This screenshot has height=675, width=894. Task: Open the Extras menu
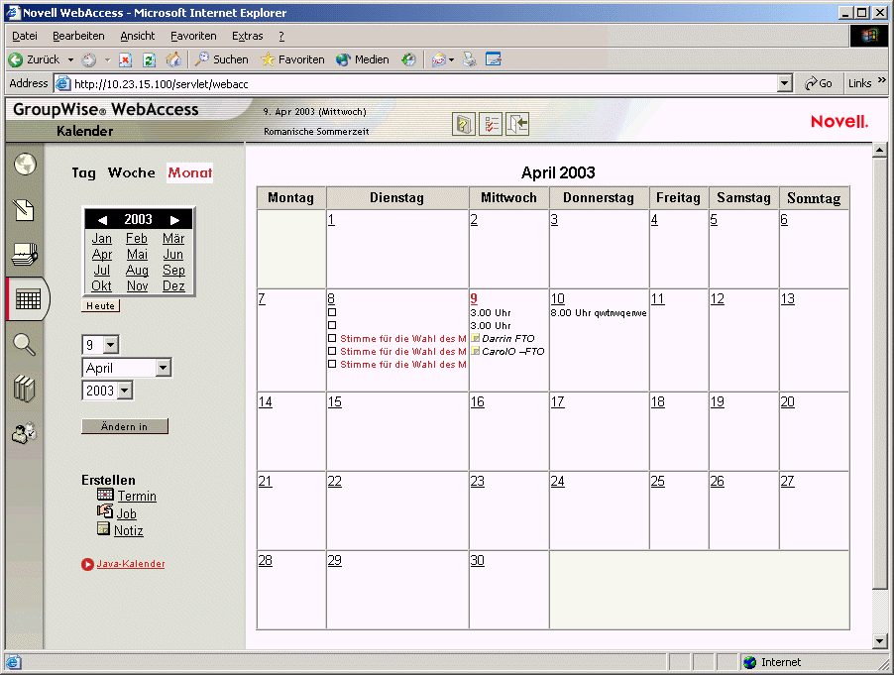pos(248,36)
